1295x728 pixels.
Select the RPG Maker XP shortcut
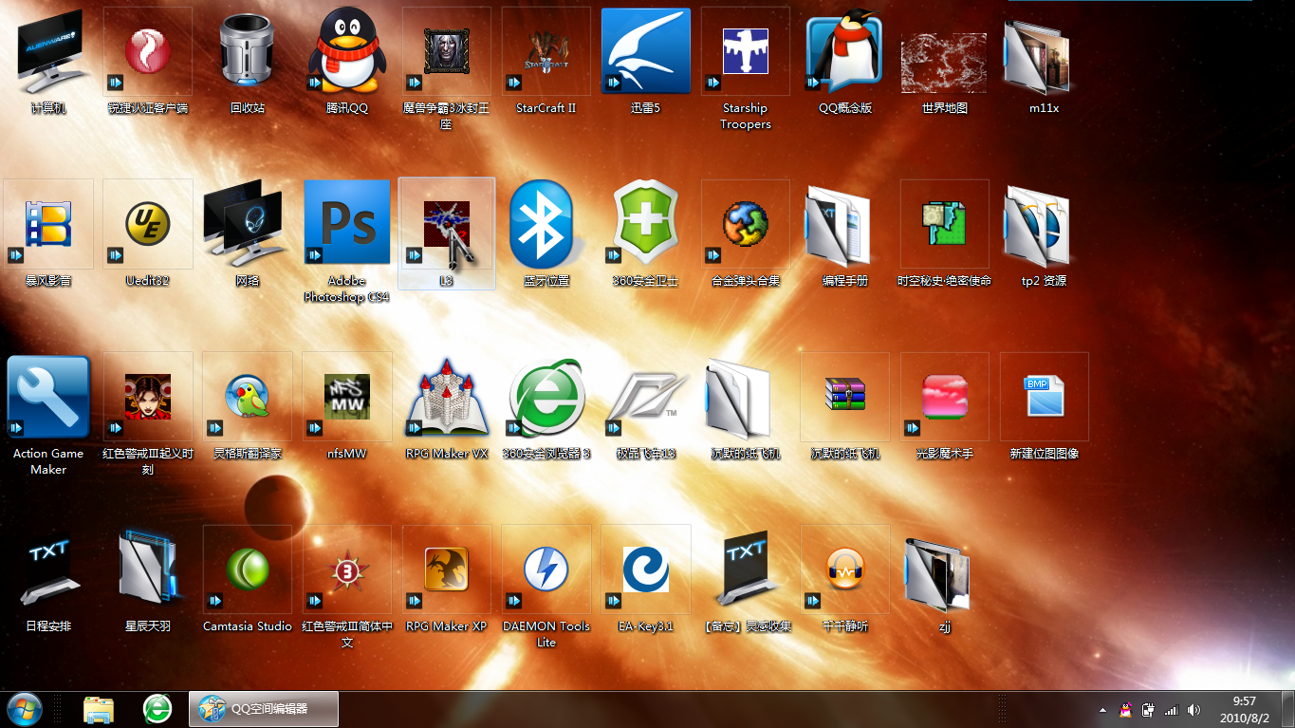[447, 569]
